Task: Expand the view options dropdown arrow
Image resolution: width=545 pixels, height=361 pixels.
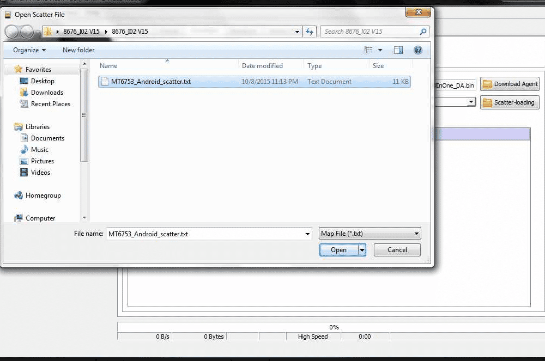Action: click(x=380, y=50)
